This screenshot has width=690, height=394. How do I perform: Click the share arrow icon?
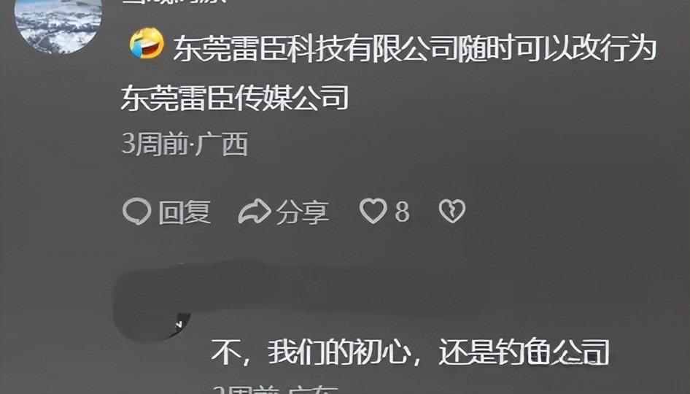[255, 212]
